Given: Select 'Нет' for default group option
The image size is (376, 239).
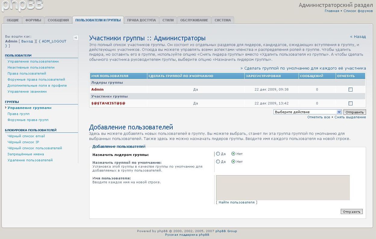Looking at the screenshot, I should [x=233, y=162].
